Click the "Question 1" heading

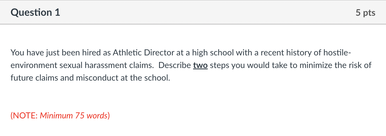pos(35,13)
